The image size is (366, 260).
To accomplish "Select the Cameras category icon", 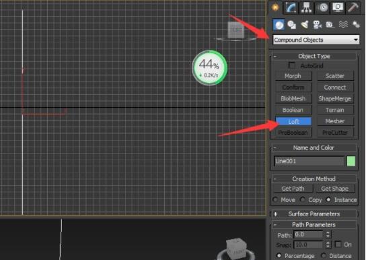I will pos(318,24).
